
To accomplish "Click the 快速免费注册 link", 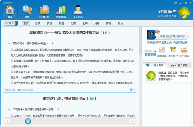I will point(180,42).
